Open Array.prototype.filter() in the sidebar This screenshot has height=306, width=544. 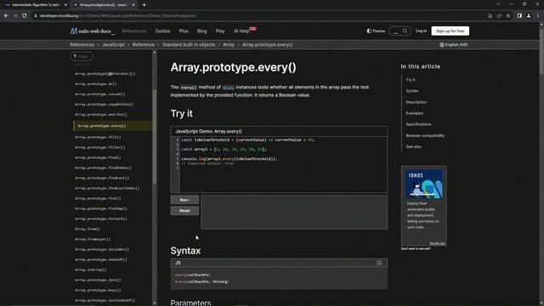click(100, 147)
